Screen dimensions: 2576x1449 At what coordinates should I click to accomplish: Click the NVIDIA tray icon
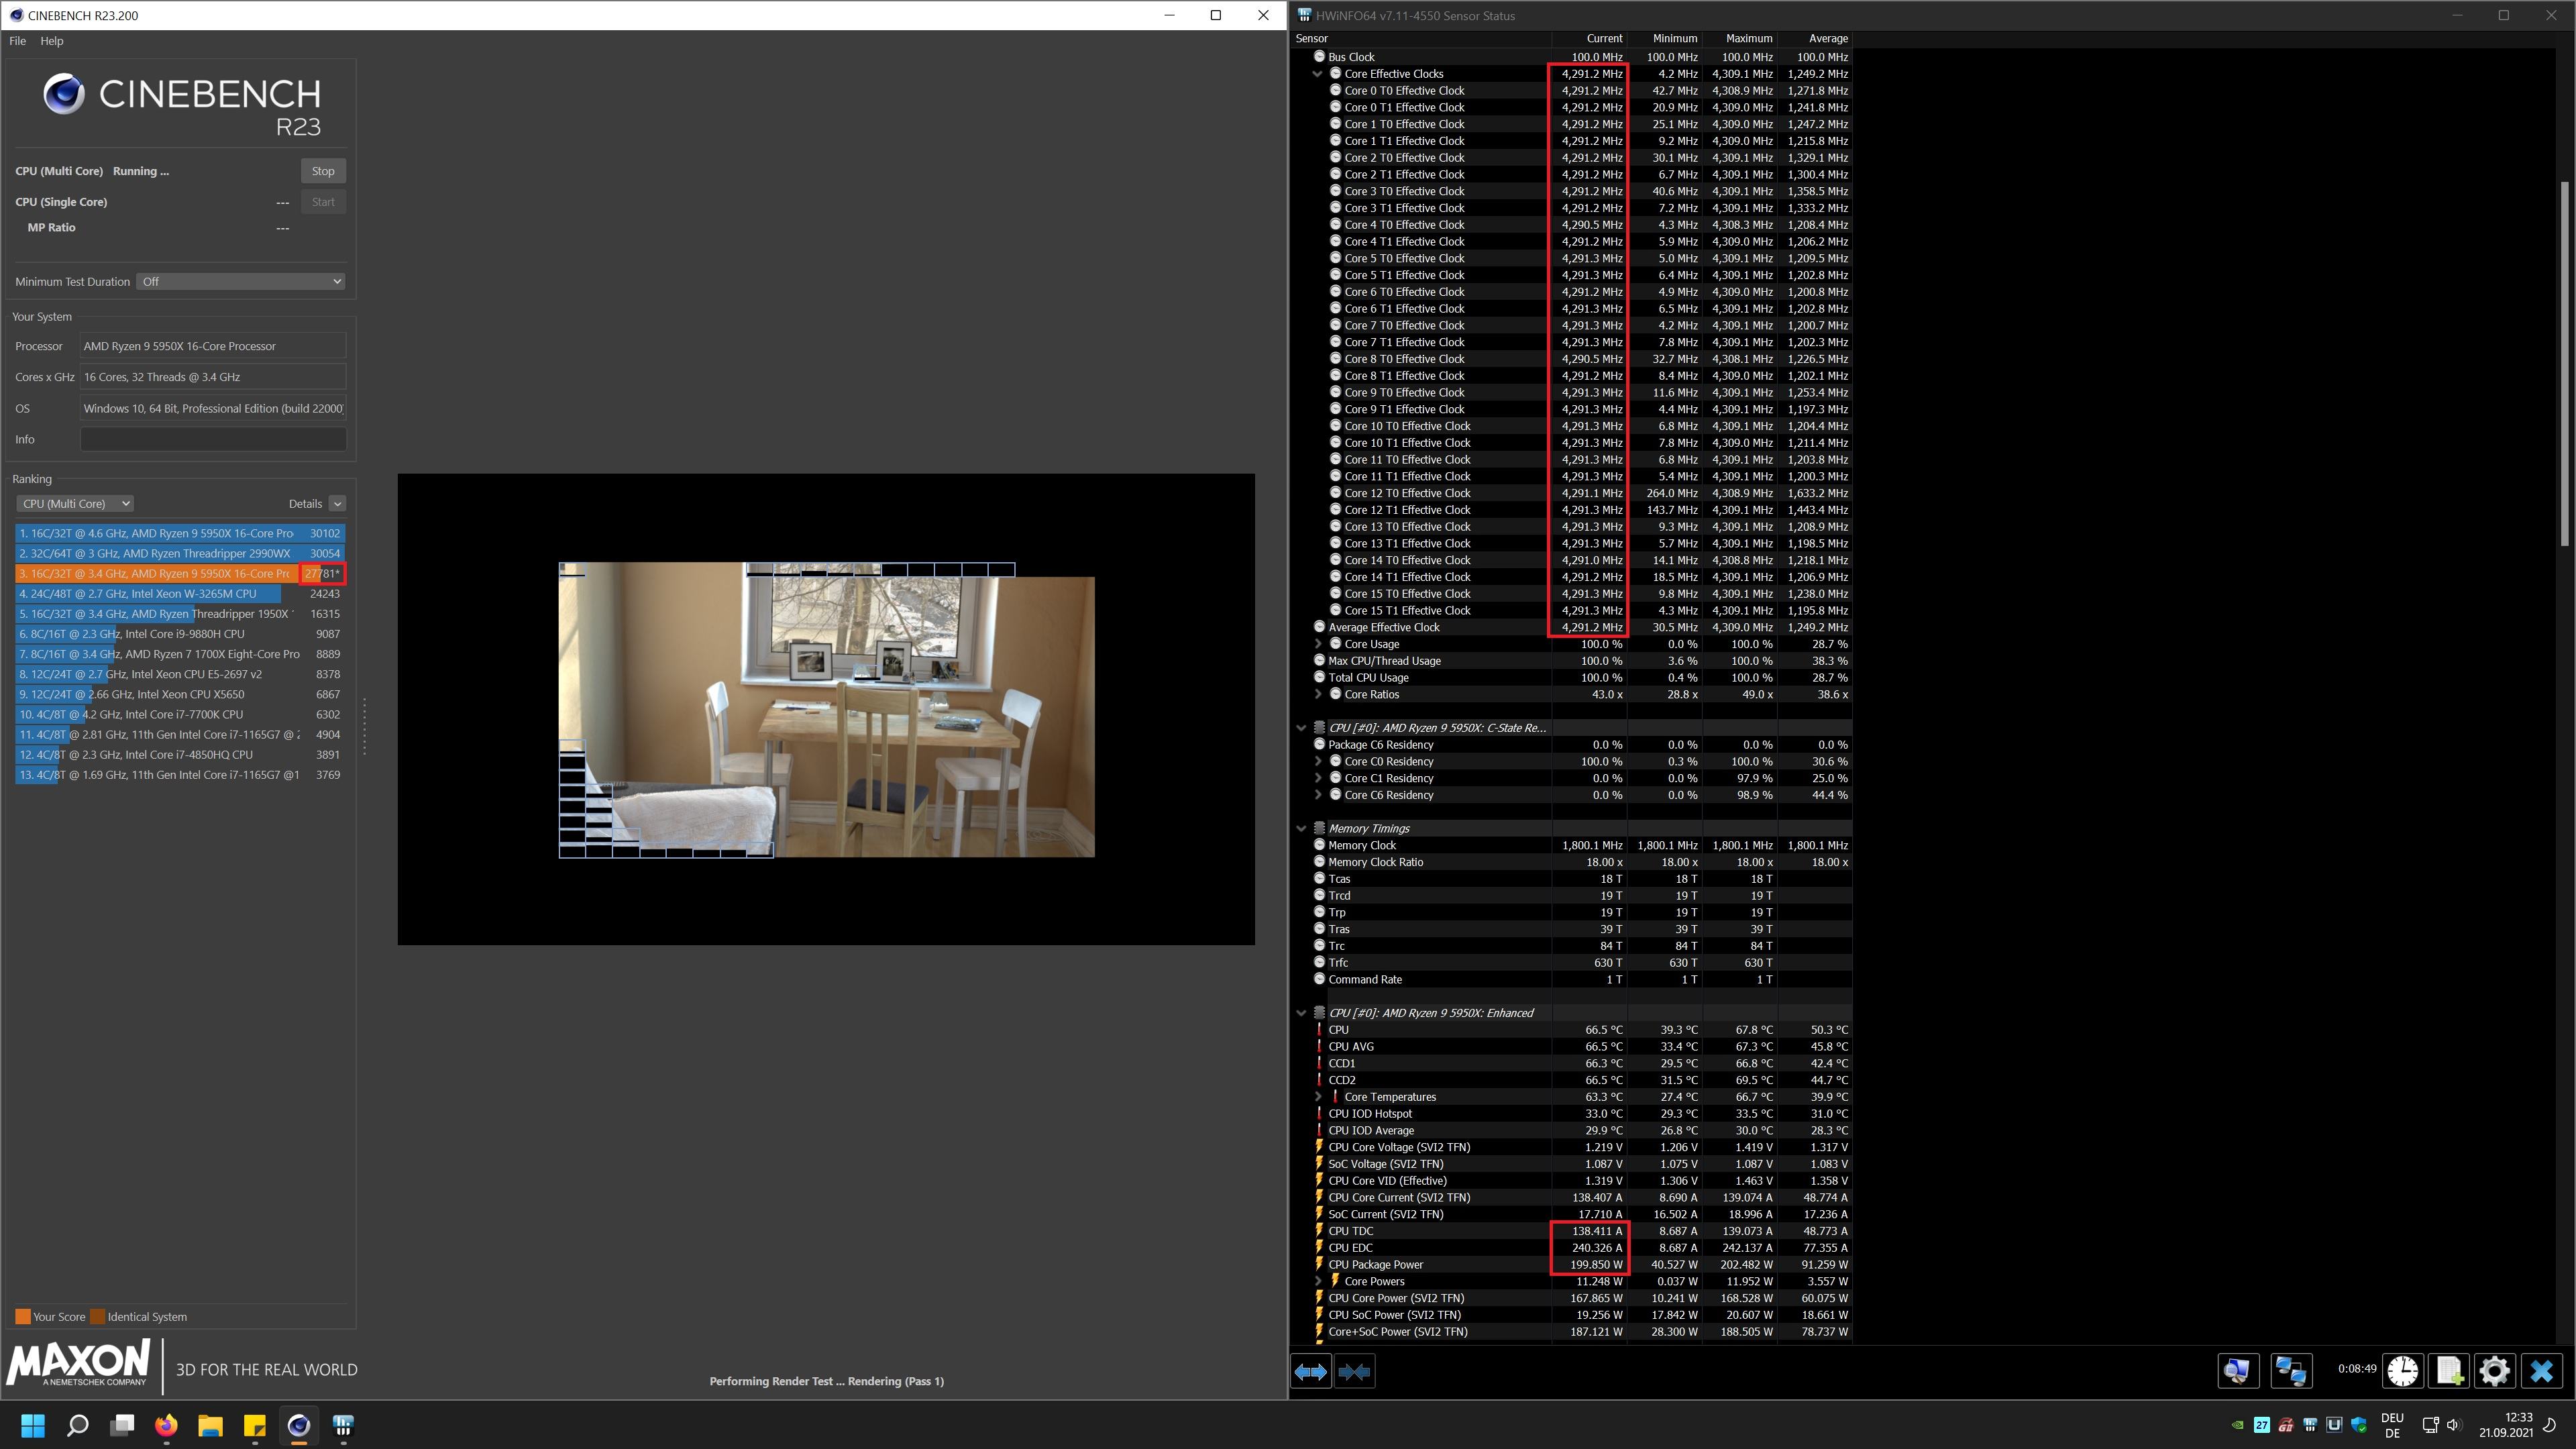coord(2237,1425)
